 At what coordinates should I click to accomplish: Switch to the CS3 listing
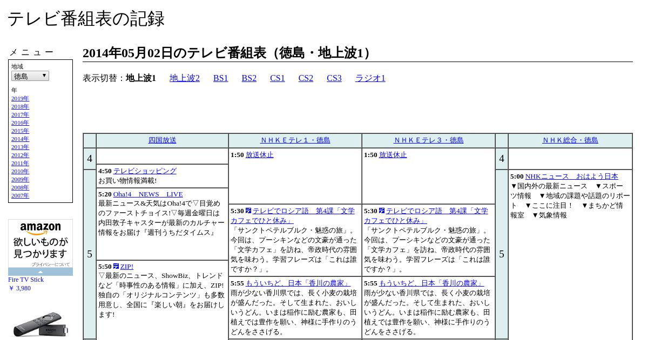pos(334,78)
